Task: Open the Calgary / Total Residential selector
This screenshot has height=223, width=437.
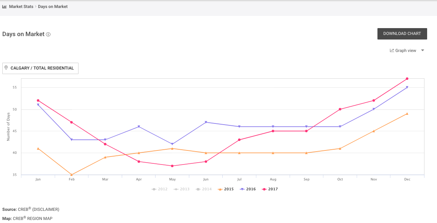Action: [x=41, y=68]
